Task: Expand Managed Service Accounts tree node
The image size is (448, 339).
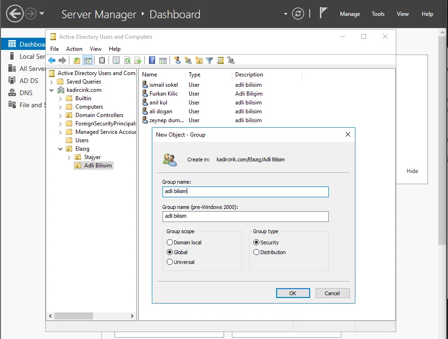Action: 60,132
